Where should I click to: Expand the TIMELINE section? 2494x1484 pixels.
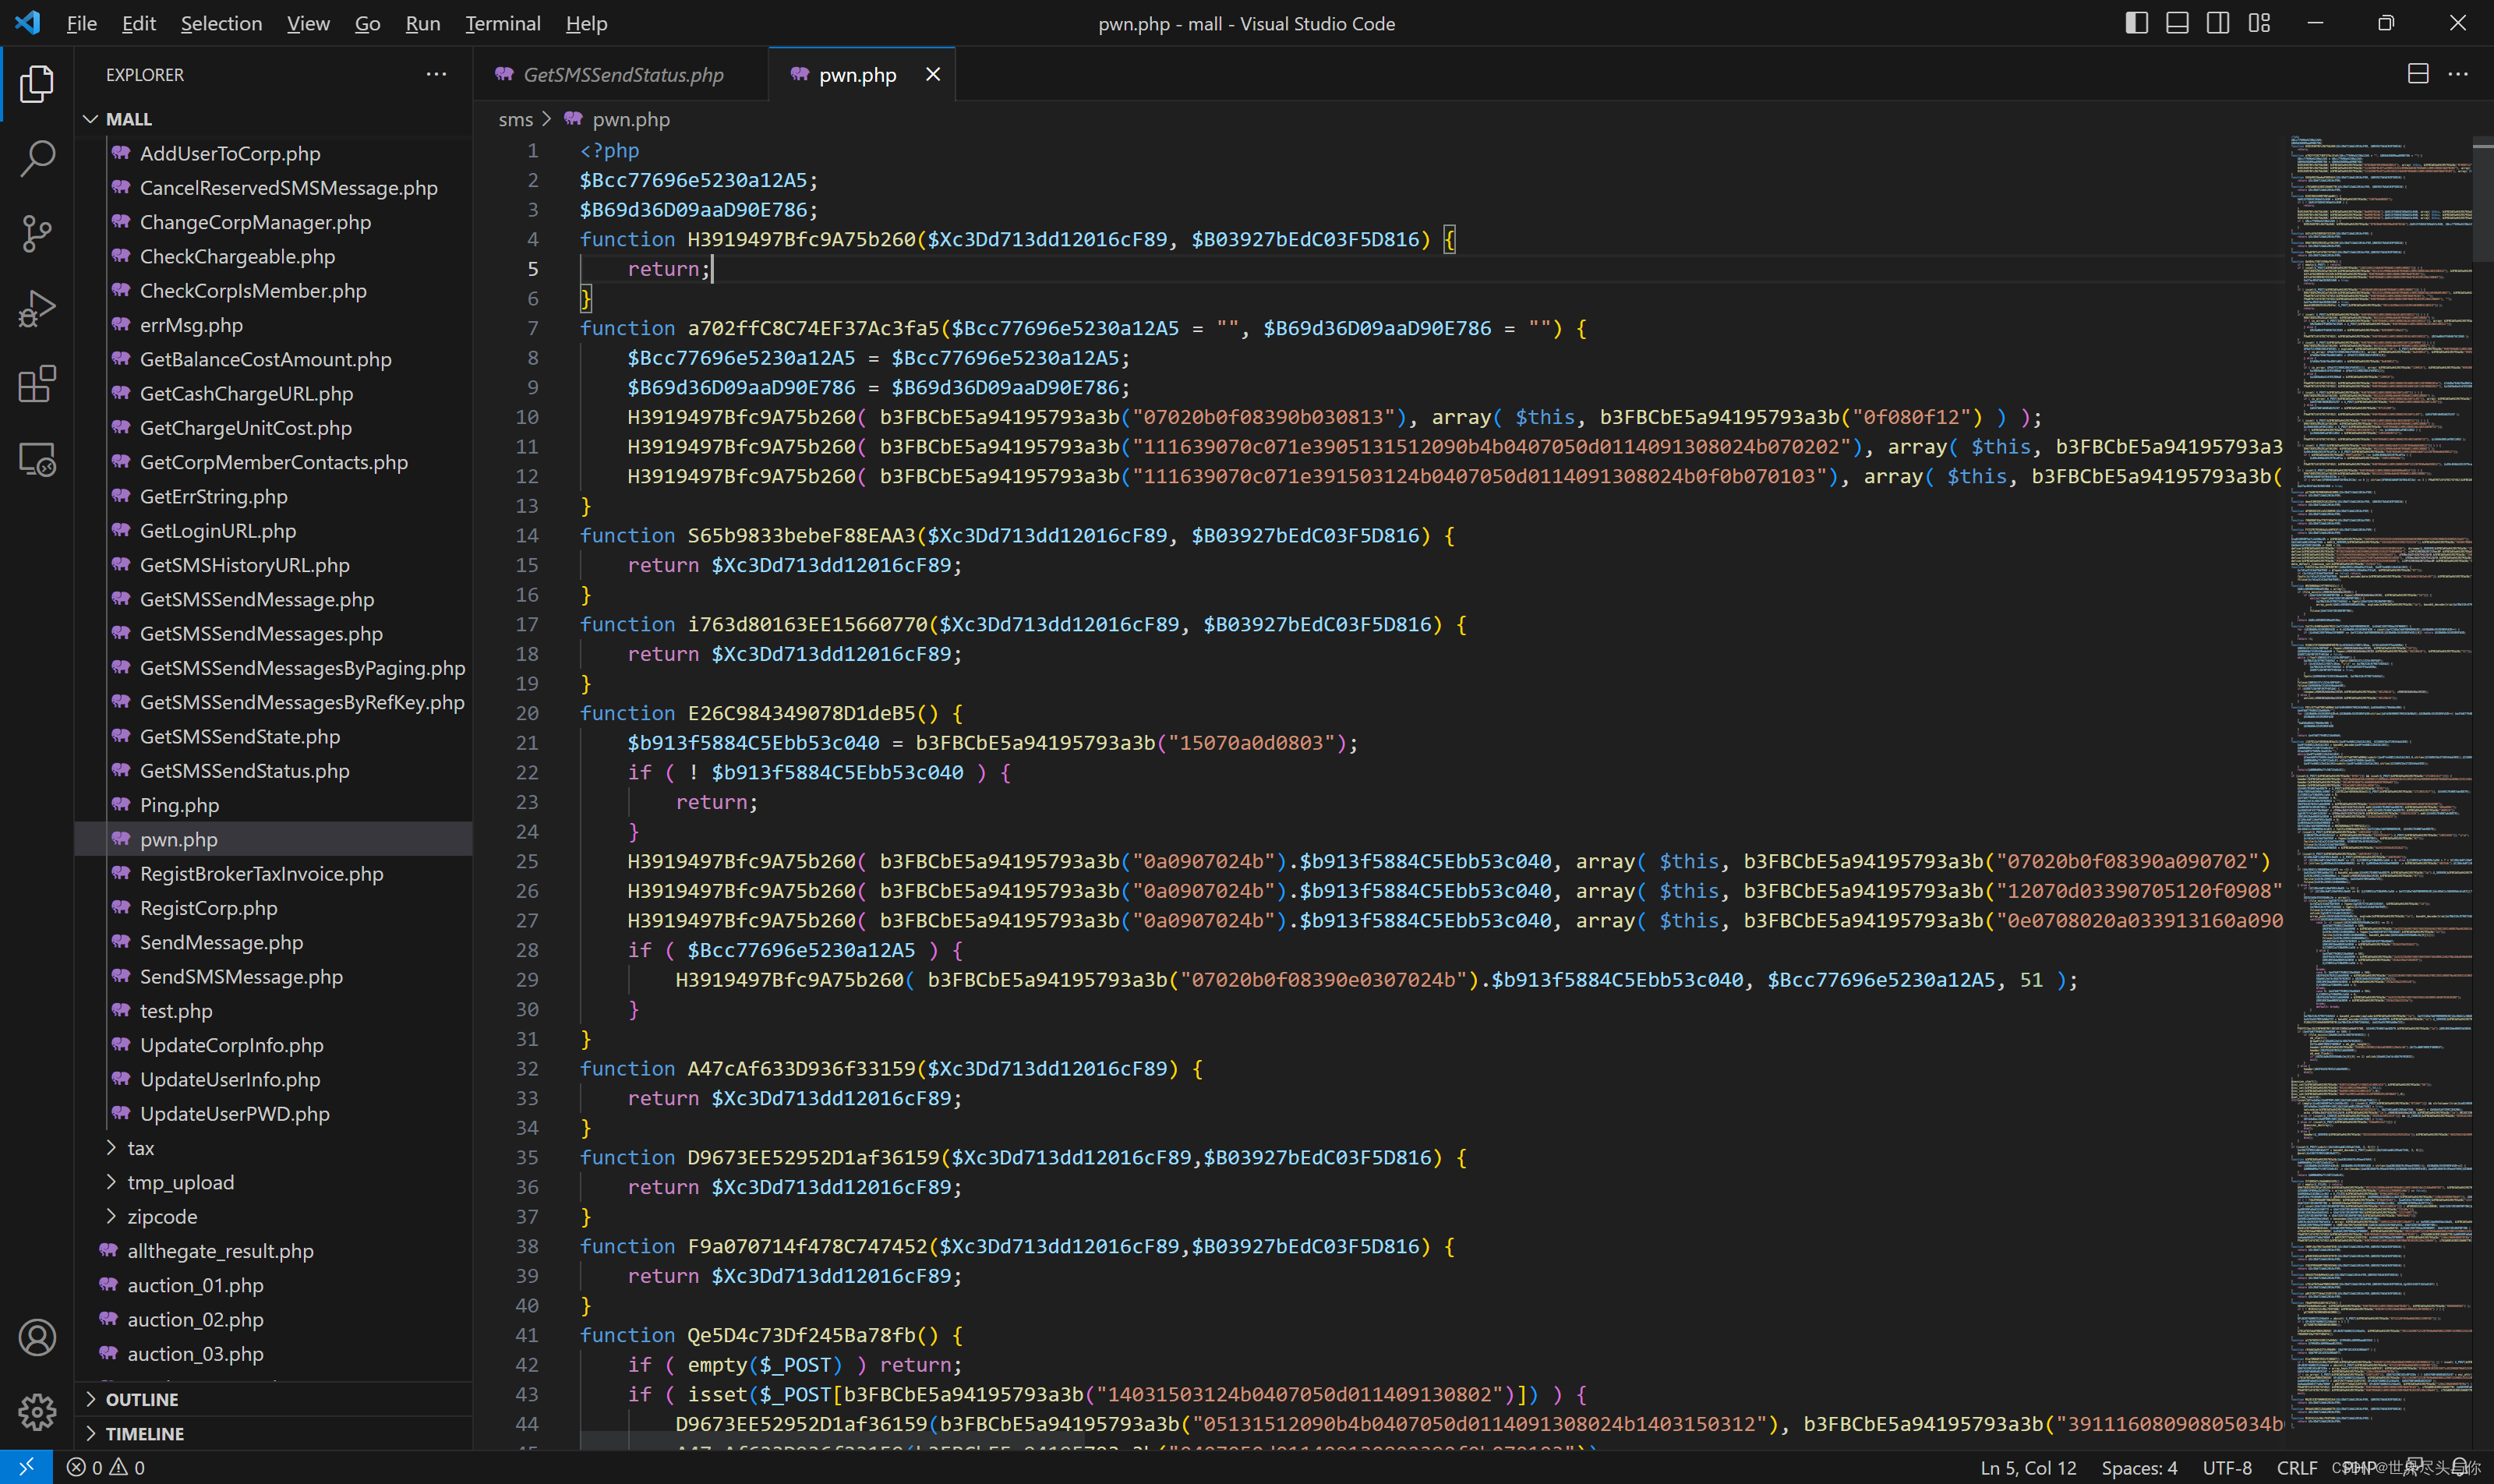pyautogui.click(x=144, y=1433)
